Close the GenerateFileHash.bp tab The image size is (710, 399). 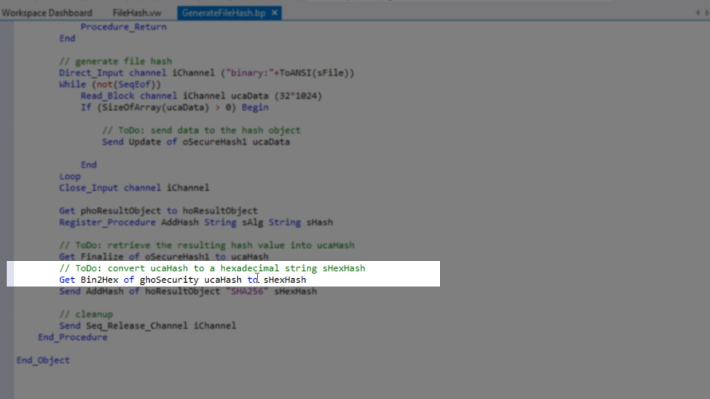275,13
